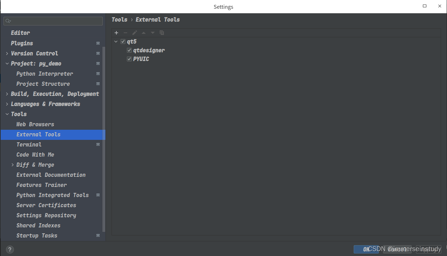The image size is (447, 256).
Task: Uncheck the qtdesigner tool checkbox
Action: 129,50
